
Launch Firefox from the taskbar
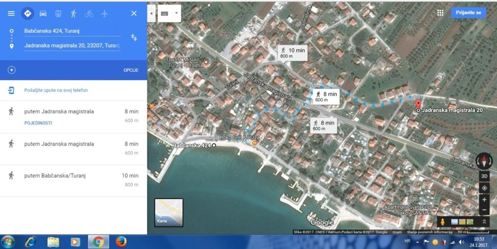(x=121, y=242)
